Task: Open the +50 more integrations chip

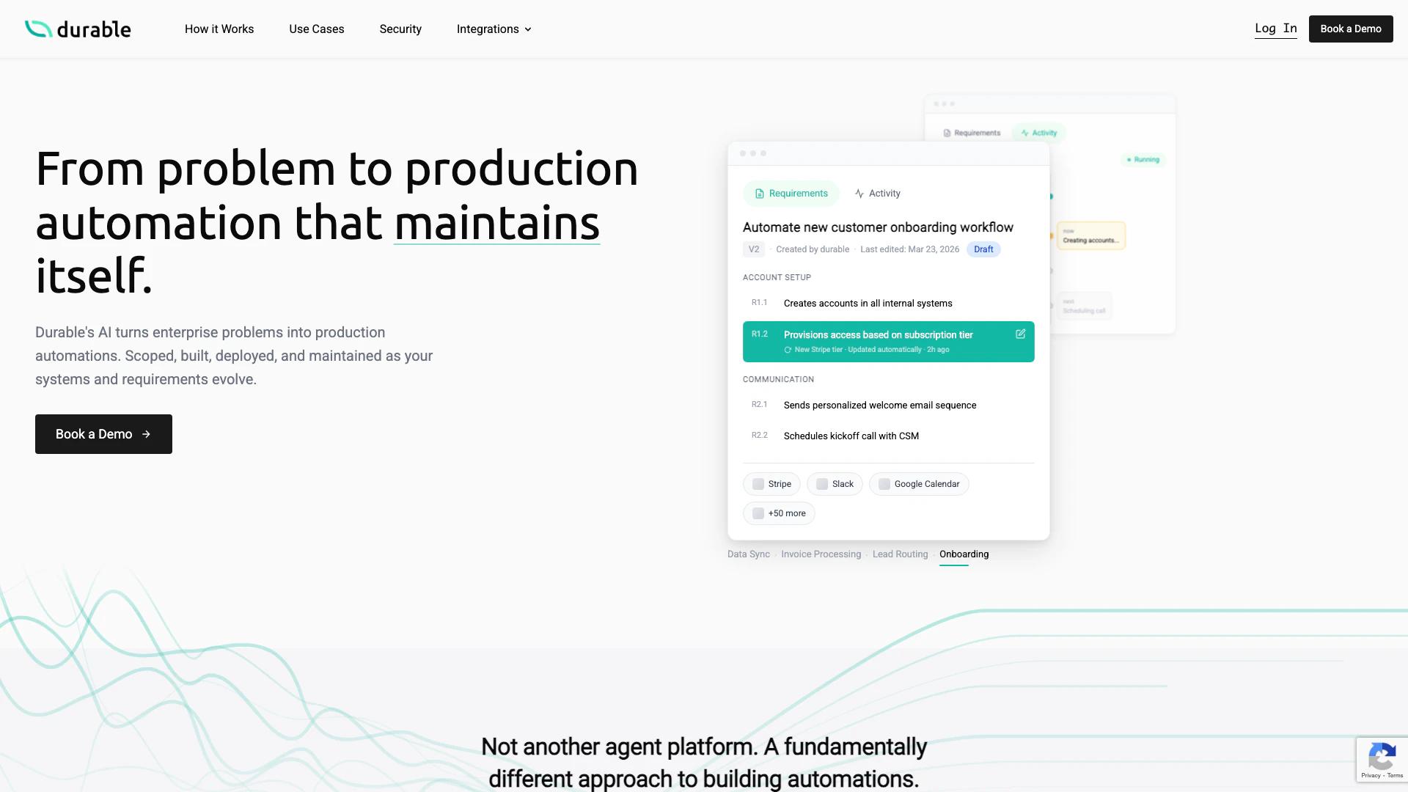Action: click(x=779, y=513)
